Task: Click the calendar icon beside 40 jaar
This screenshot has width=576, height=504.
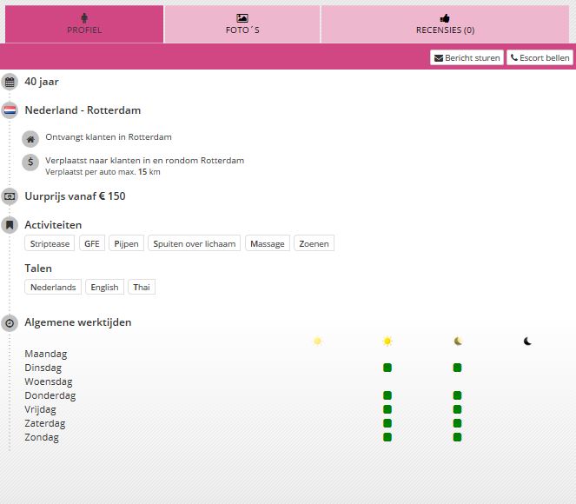Action: point(10,82)
